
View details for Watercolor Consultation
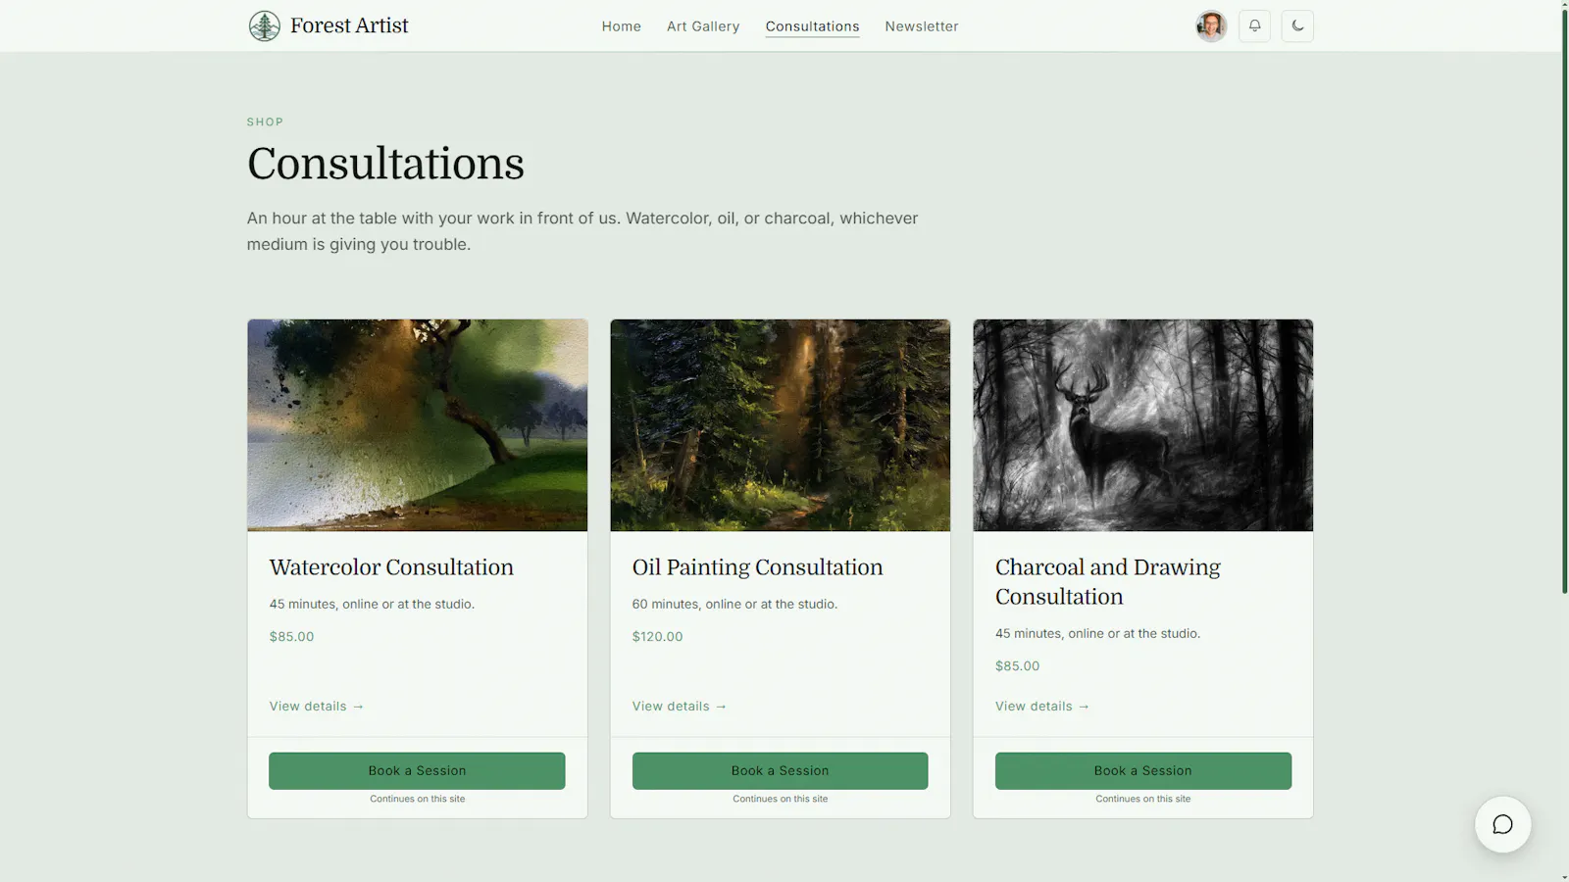317,706
